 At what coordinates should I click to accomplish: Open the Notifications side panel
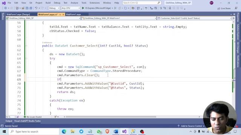coord(238,61)
